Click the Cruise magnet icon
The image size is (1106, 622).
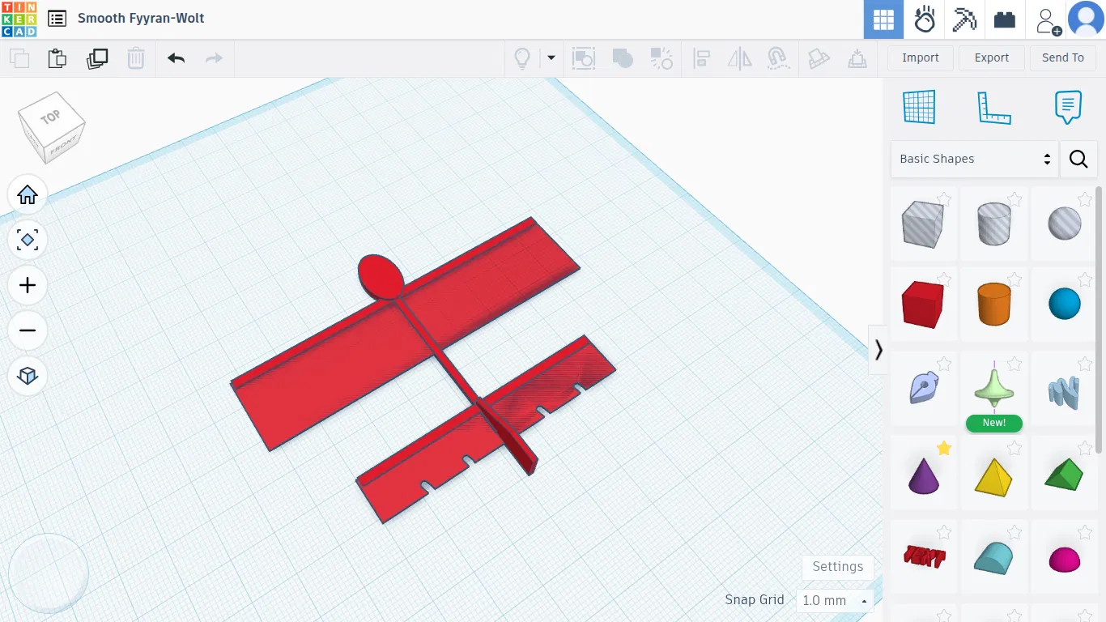[x=777, y=58]
